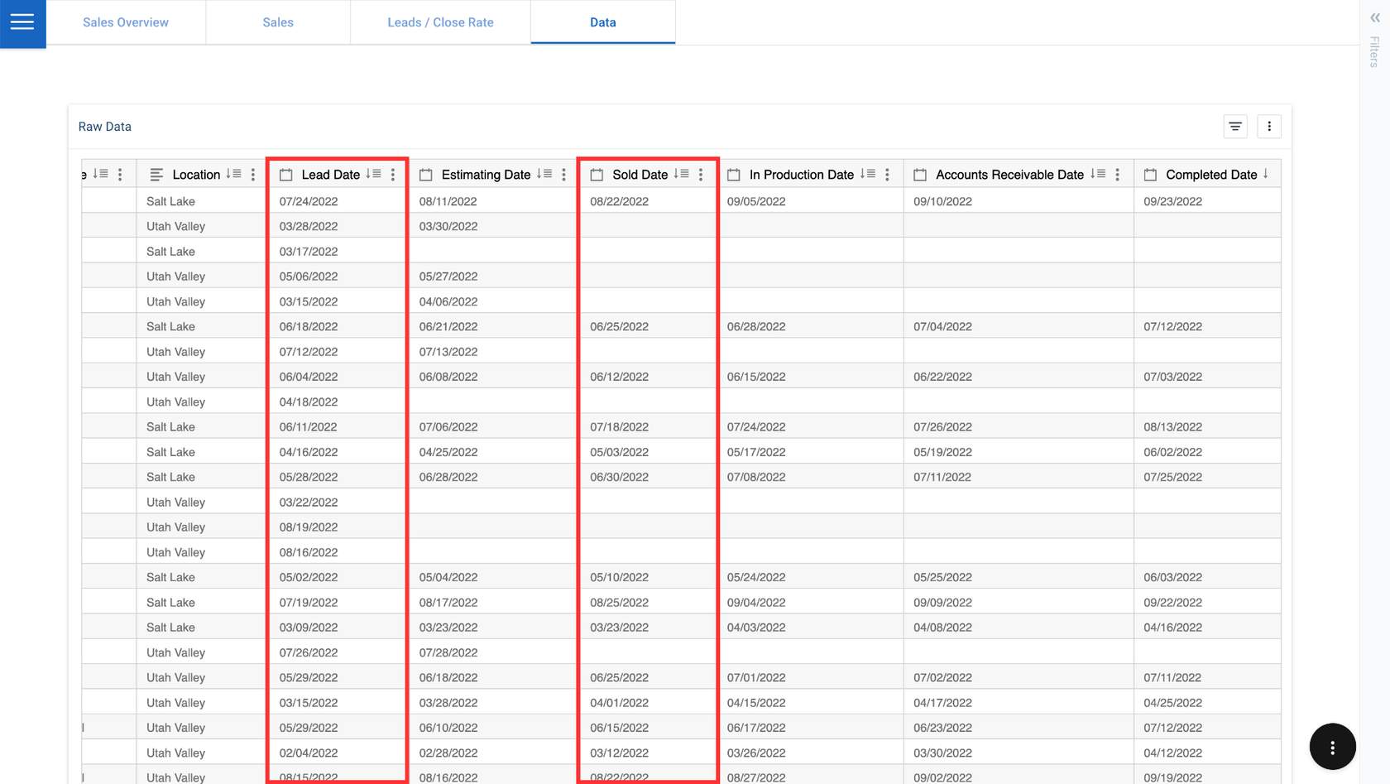The width and height of the screenshot is (1390, 784).
Task: Click the calendar icon on Sold Date column
Action: (595, 175)
